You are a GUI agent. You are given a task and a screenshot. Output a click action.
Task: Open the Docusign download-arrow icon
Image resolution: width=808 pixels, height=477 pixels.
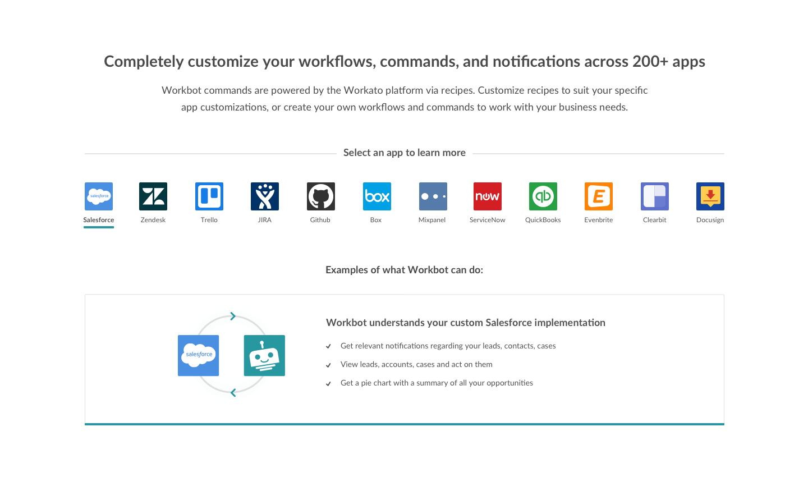(x=710, y=196)
